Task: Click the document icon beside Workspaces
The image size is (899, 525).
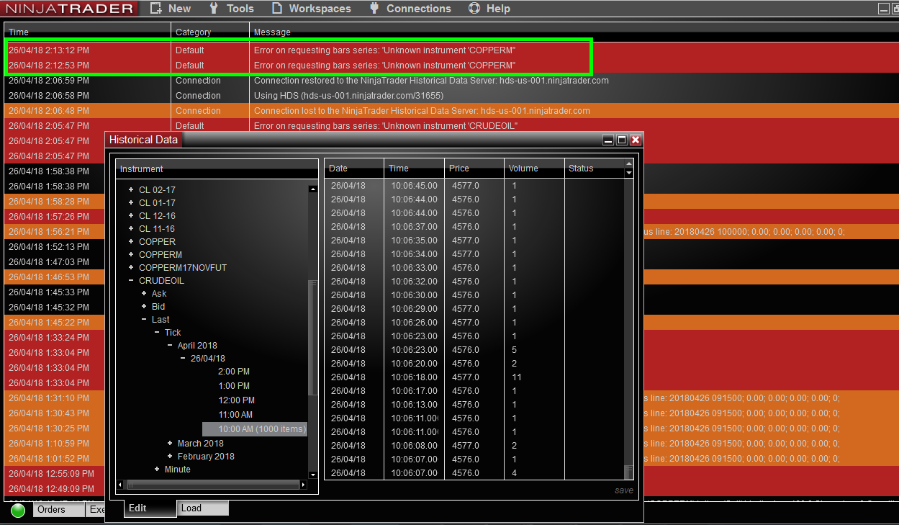Action: click(x=277, y=9)
